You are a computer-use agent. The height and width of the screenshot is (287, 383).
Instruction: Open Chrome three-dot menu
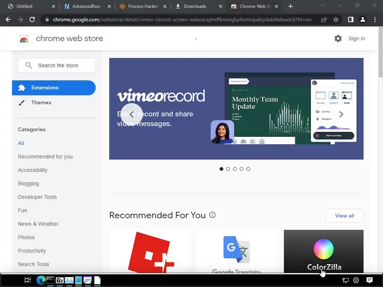(x=375, y=19)
